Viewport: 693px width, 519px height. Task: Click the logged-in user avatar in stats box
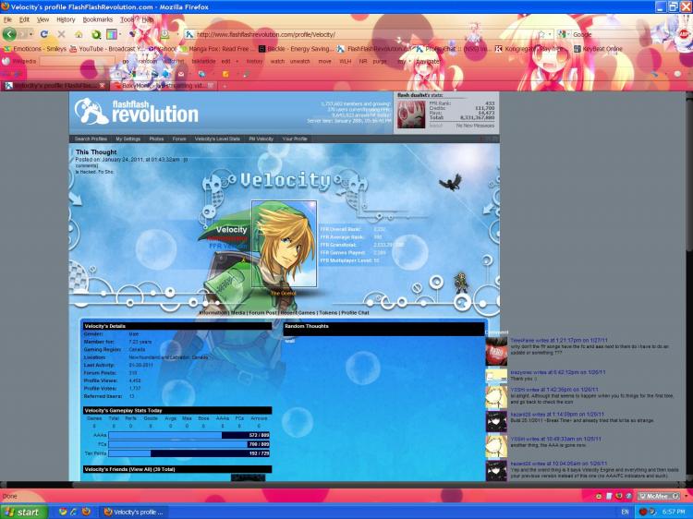(x=411, y=115)
